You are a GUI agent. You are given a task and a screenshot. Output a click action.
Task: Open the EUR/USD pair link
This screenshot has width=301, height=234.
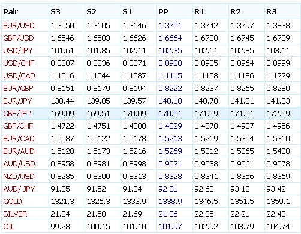tap(19, 26)
